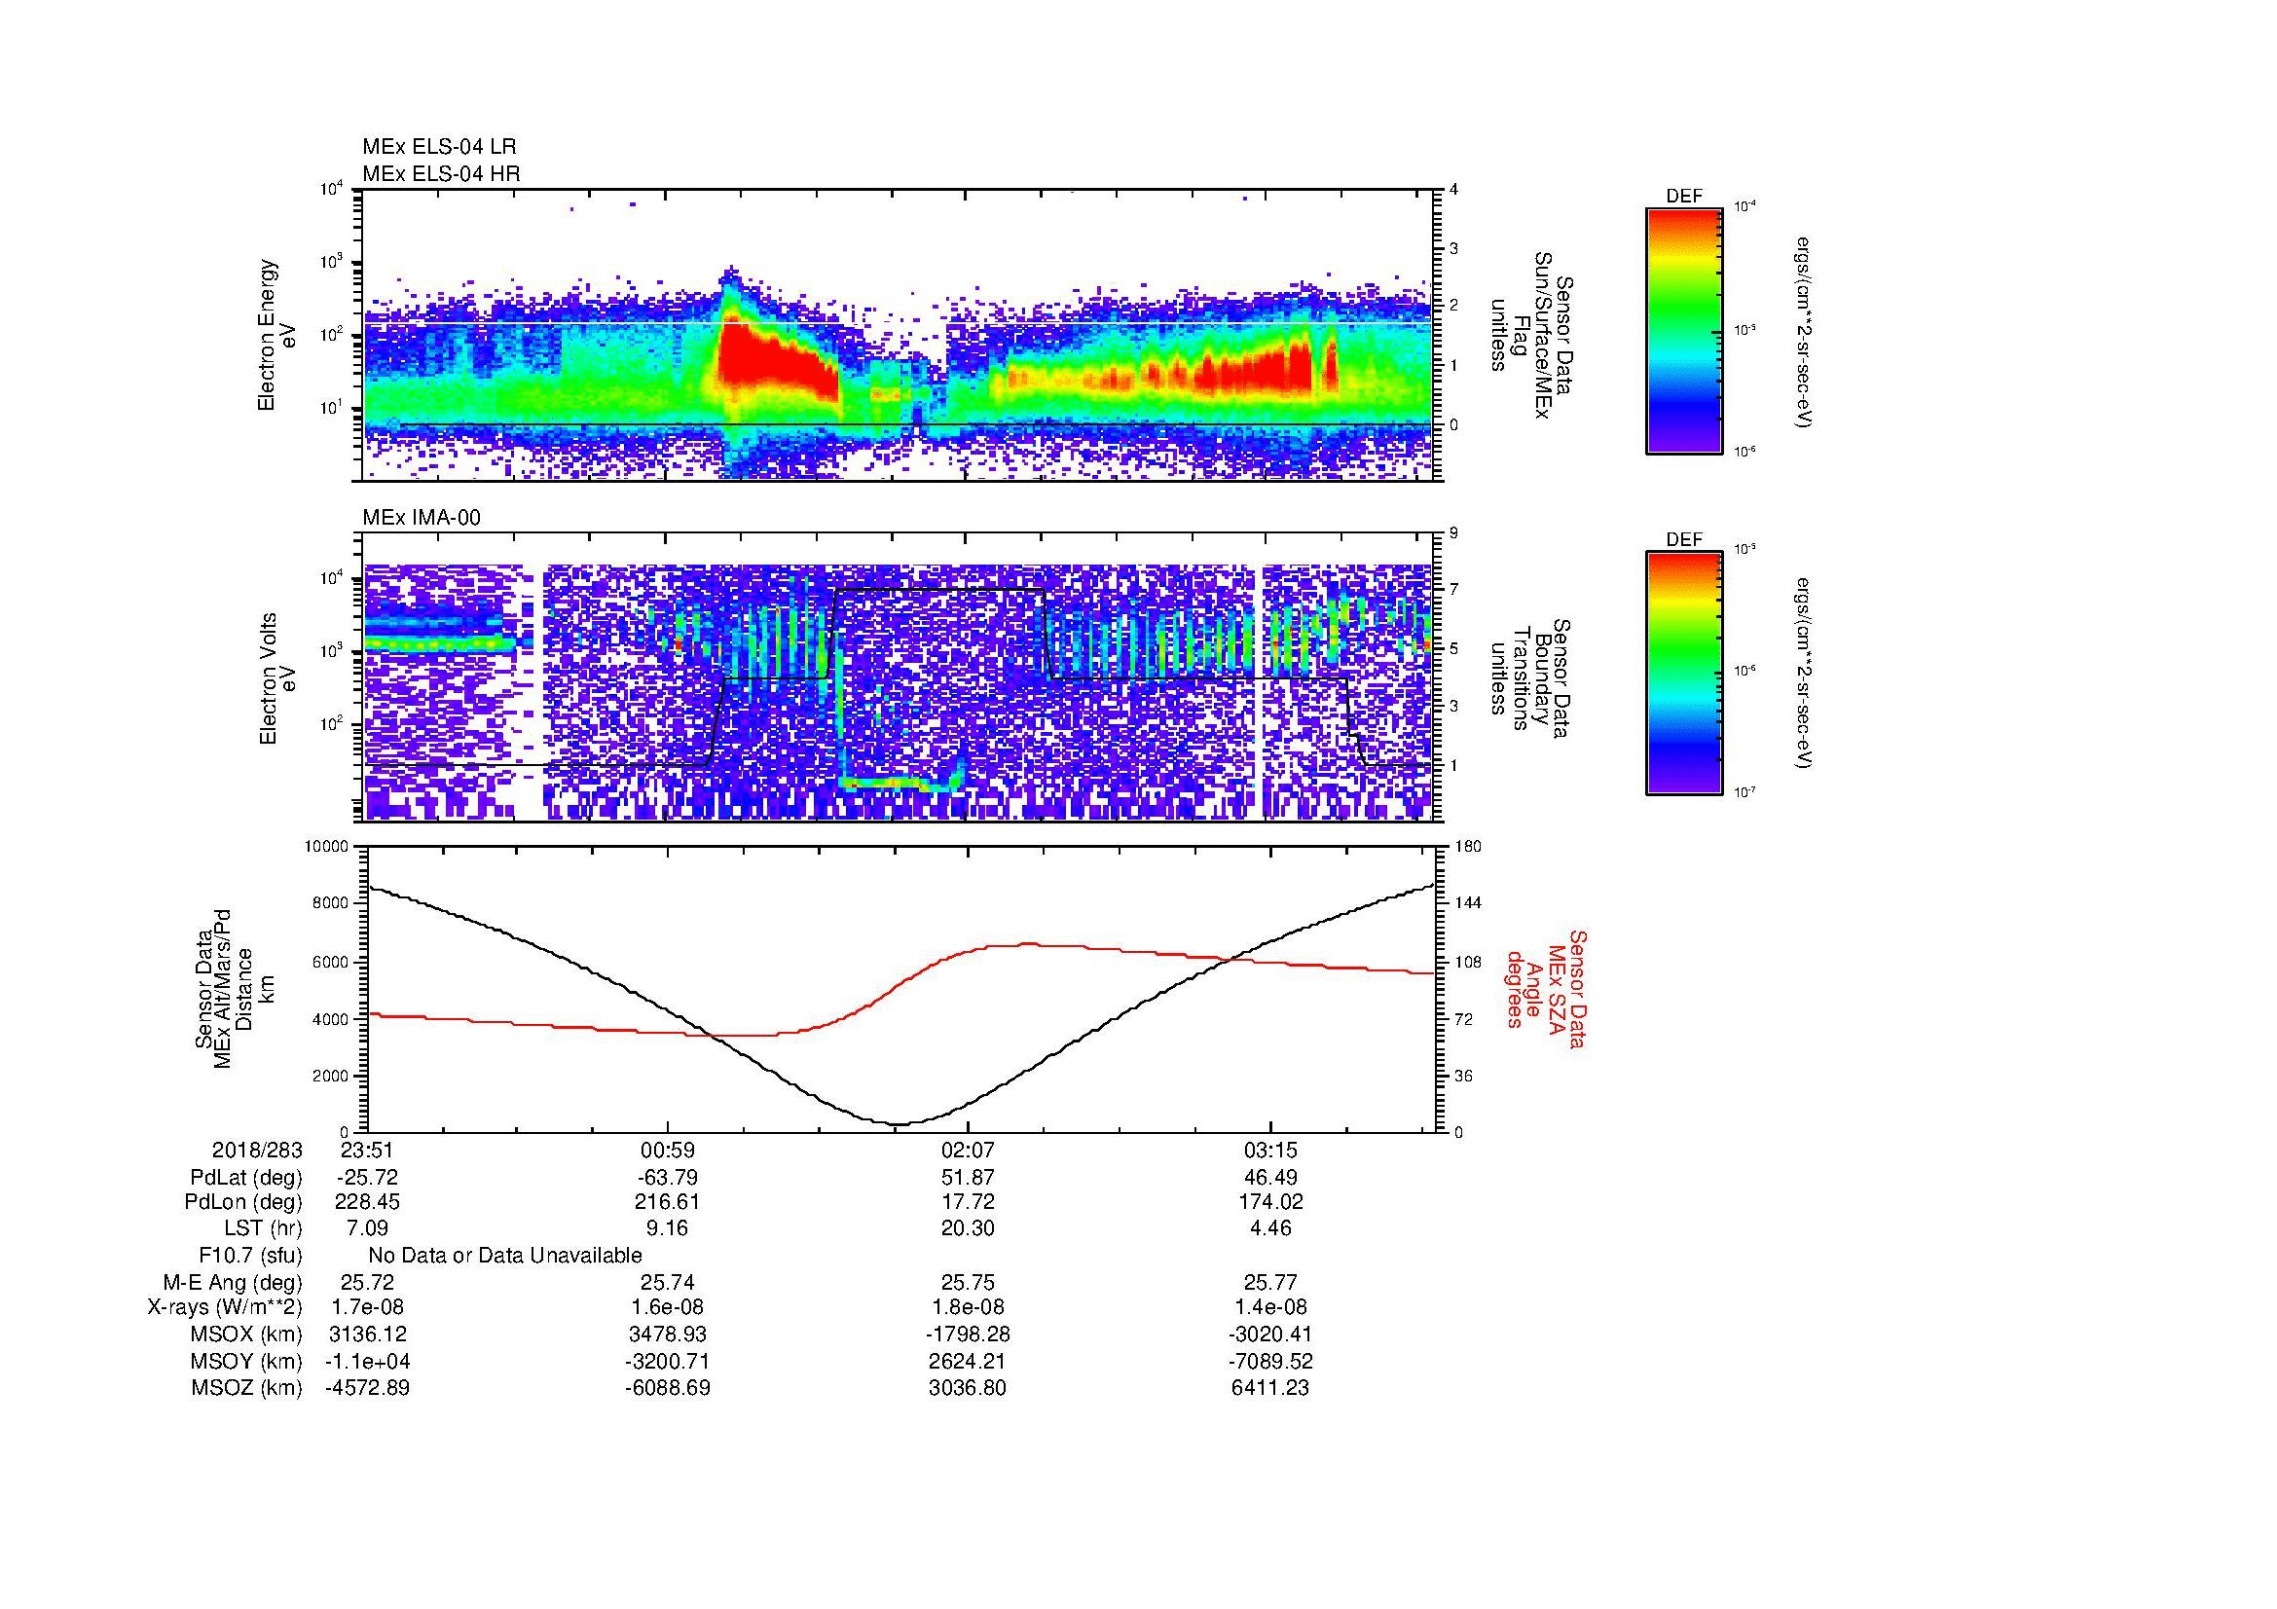Image resolution: width=2277 pixels, height=1609 pixels.
Task: Click the 'MSOX (km)' row label
Action: point(246,1335)
